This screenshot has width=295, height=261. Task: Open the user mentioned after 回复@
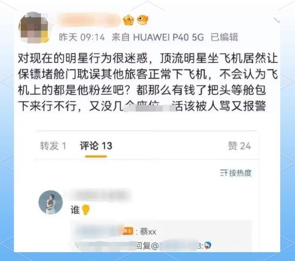[x=179, y=245]
